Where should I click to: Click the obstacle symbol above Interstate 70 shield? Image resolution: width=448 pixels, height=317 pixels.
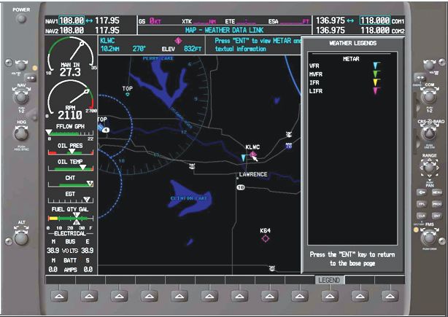click(x=289, y=134)
